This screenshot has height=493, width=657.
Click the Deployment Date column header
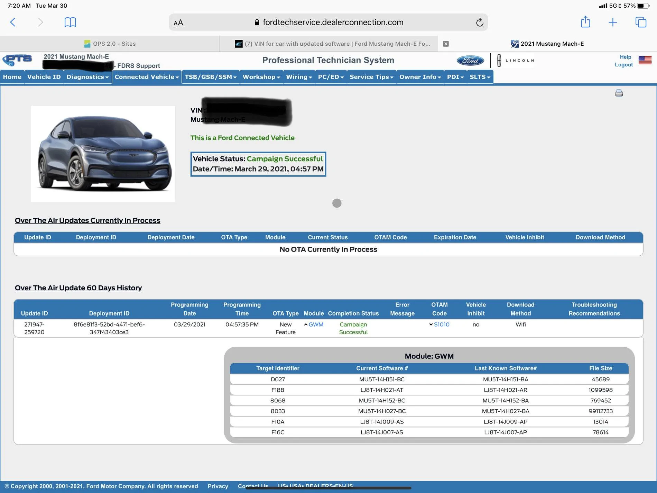click(171, 237)
